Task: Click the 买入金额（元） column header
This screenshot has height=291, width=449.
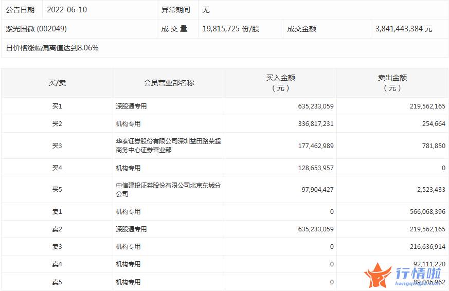Action: coord(281,83)
